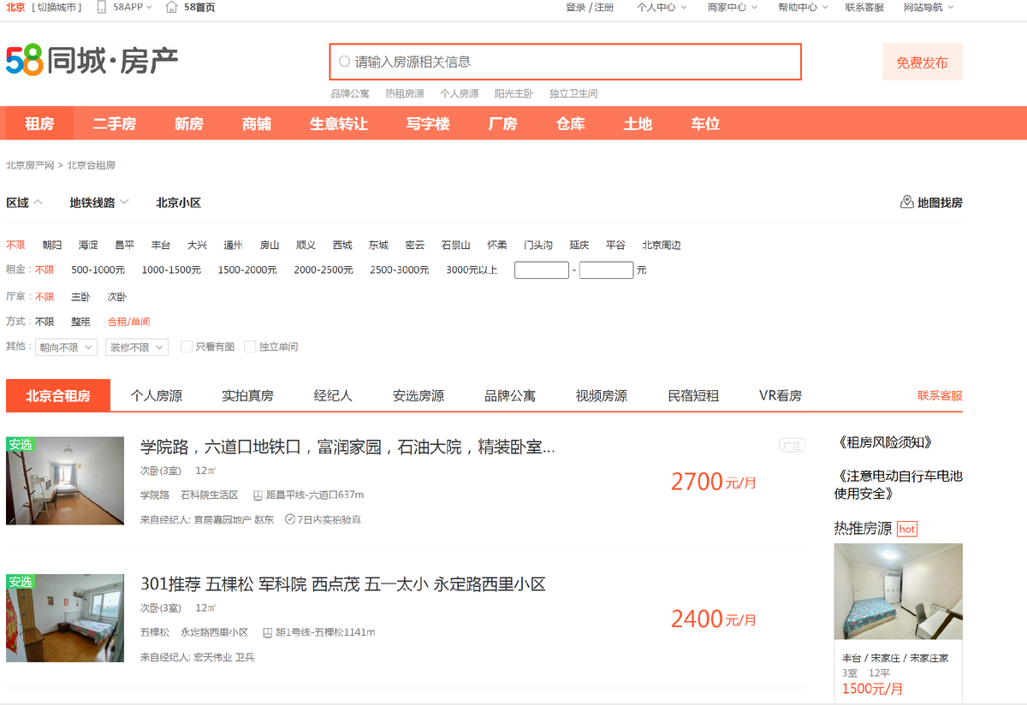Enable the 只看有图 filter checkbox
This screenshot has width=1027, height=705.
(186, 347)
